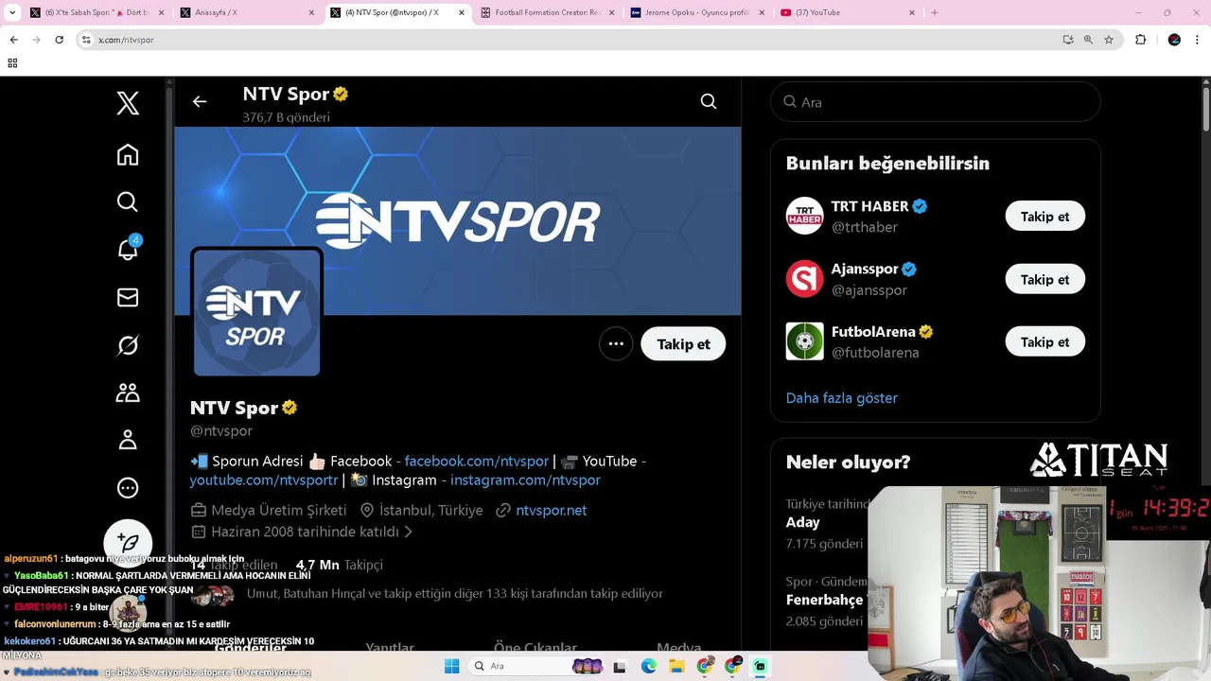1211x681 pixels.
Task: Open notifications bell icon
Action: coord(128,249)
